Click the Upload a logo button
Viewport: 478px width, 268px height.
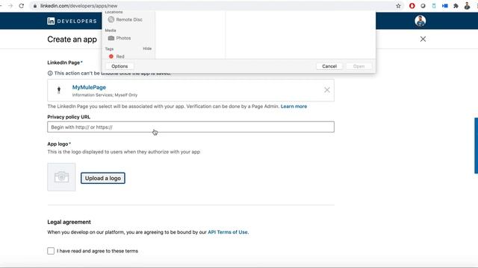pyautogui.click(x=103, y=178)
